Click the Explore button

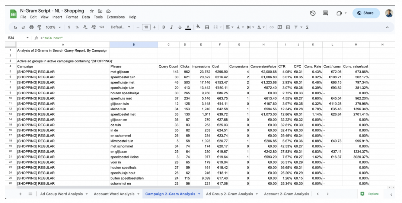coord(370,194)
